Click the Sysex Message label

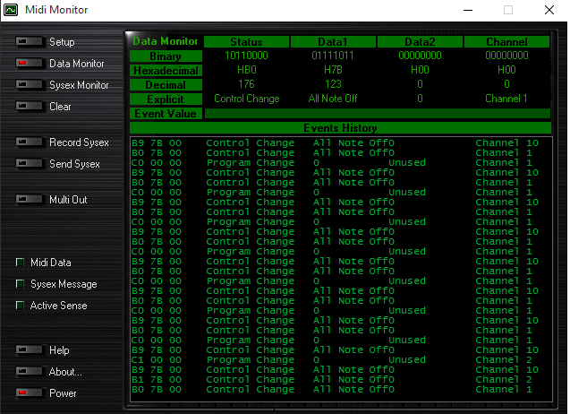click(64, 284)
